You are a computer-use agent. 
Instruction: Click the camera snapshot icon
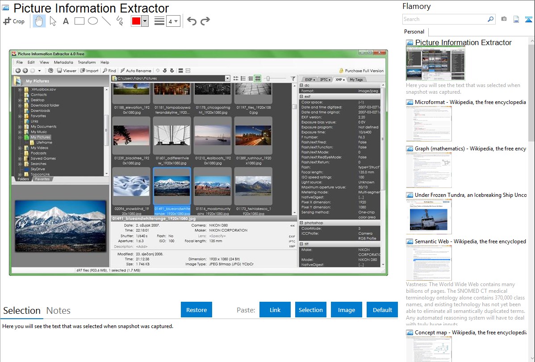pyautogui.click(x=504, y=19)
